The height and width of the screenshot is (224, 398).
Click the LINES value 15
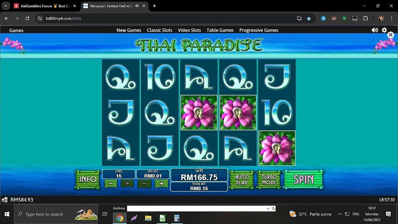119,176
